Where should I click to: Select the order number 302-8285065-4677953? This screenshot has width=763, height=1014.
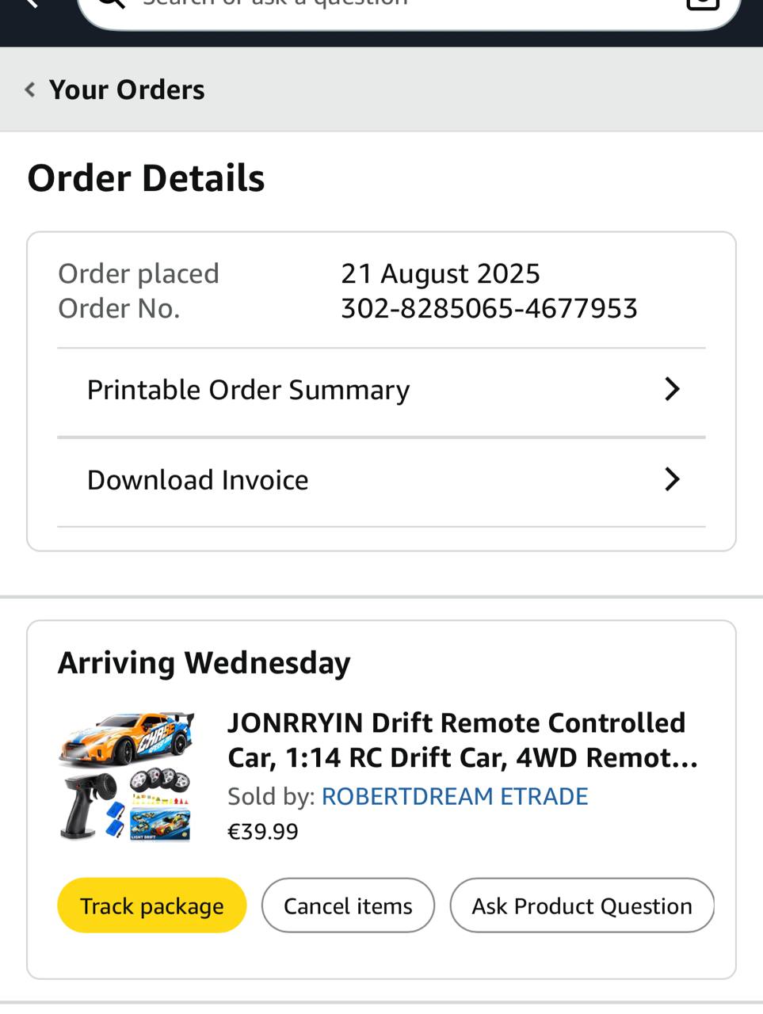tap(489, 308)
